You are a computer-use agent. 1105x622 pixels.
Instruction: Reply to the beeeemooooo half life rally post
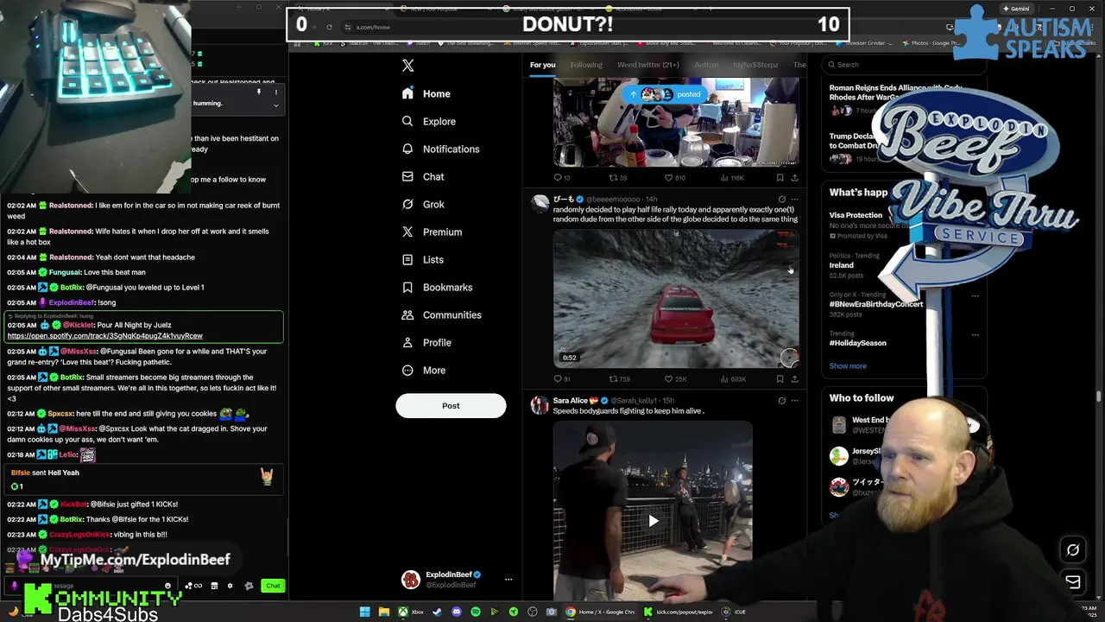pos(561,378)
